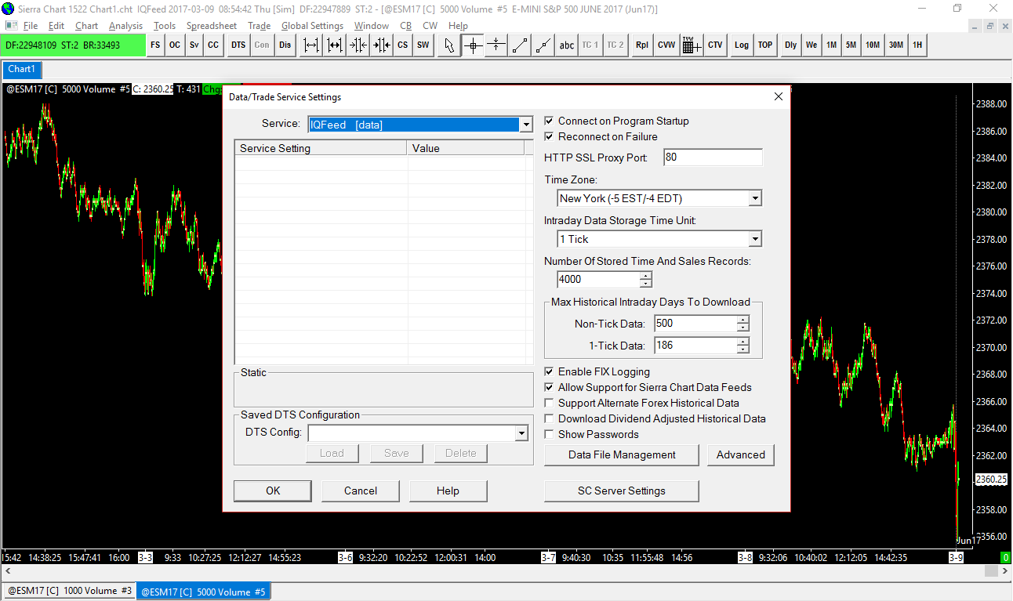Enable Download Dividend Adjusted Historical Data

550,419
